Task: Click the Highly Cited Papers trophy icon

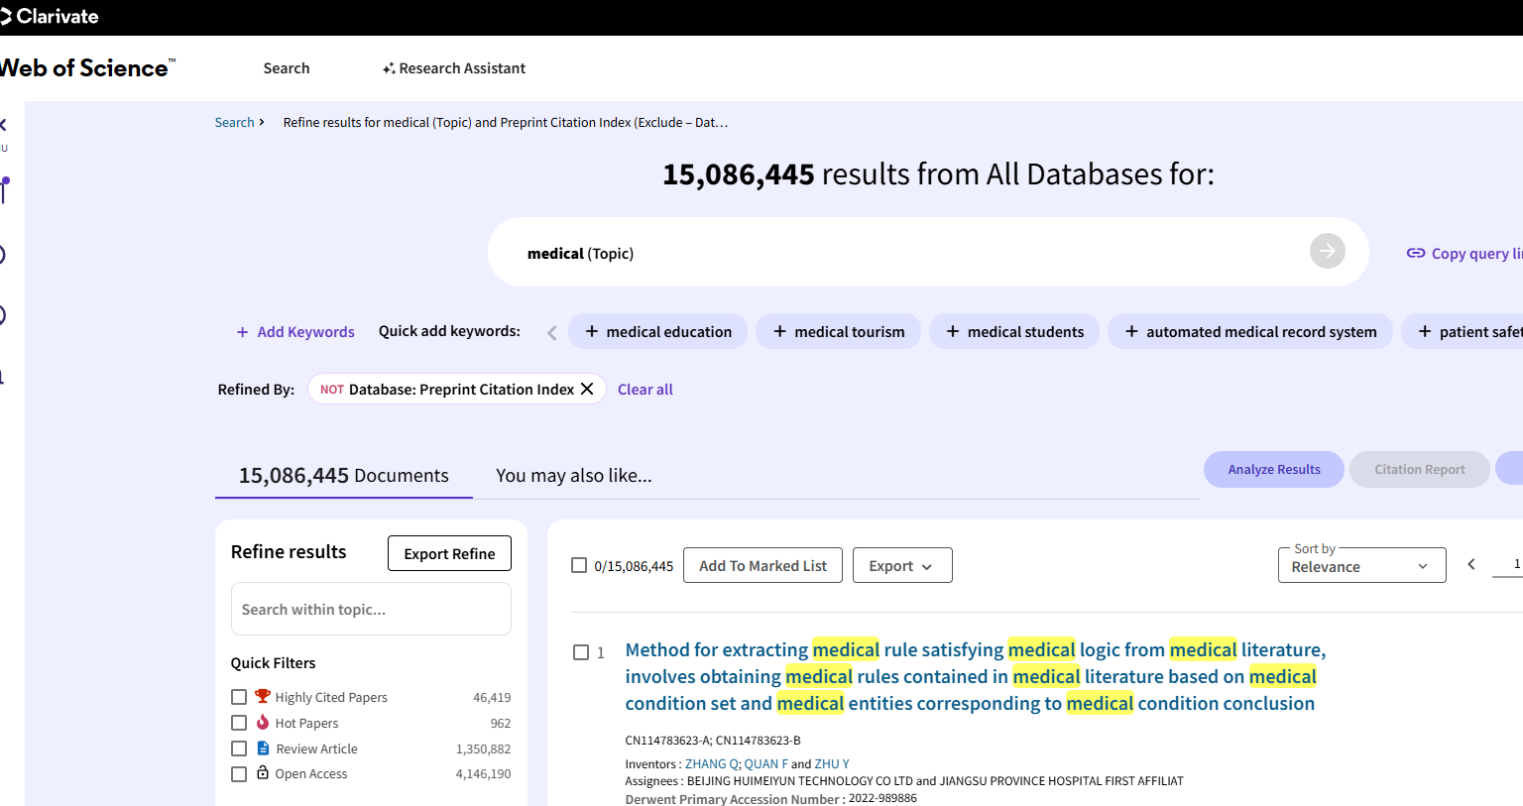Action: coord(261,696)
